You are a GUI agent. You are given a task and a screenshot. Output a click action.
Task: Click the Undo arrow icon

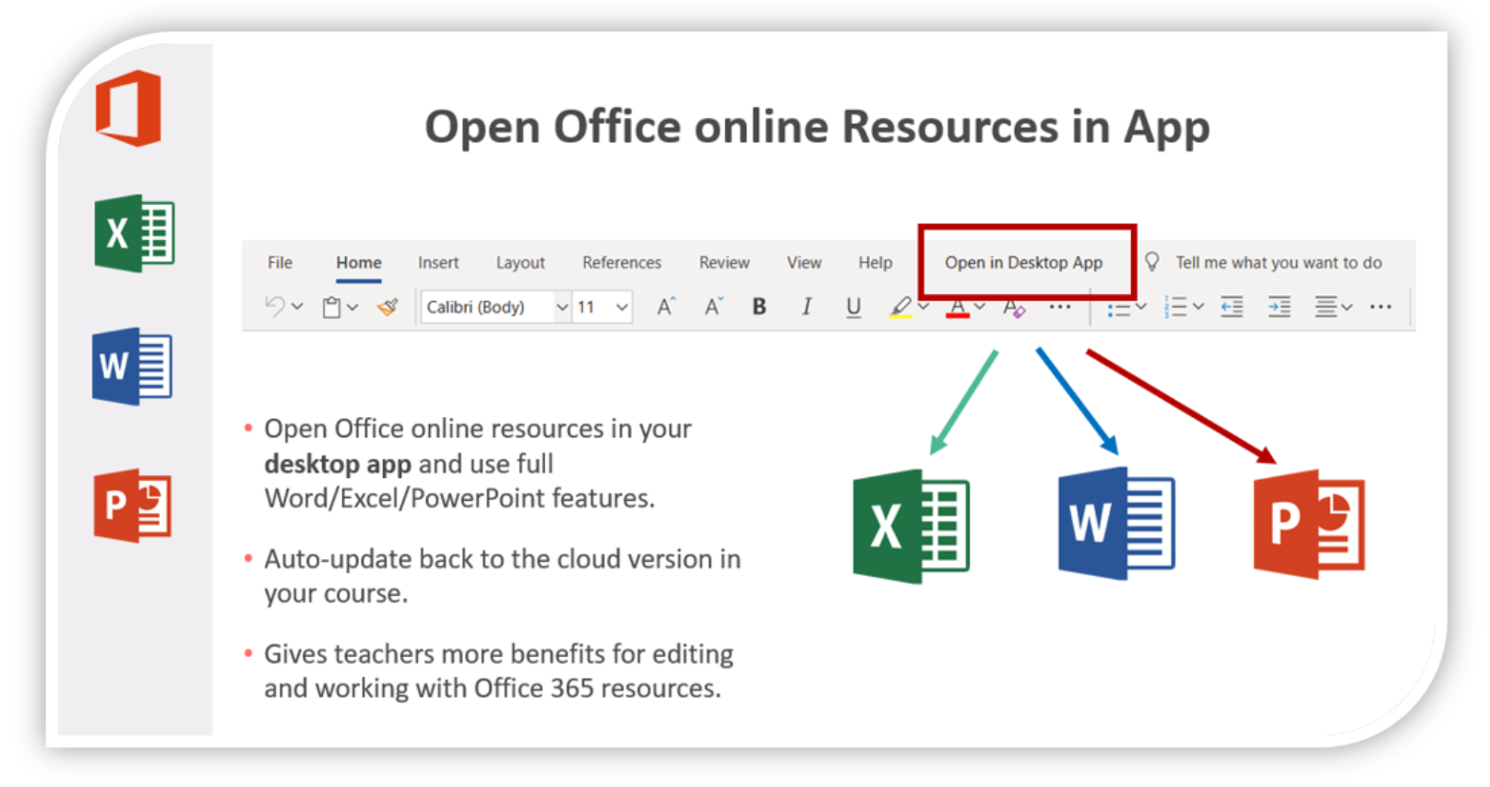coord(274,306)
